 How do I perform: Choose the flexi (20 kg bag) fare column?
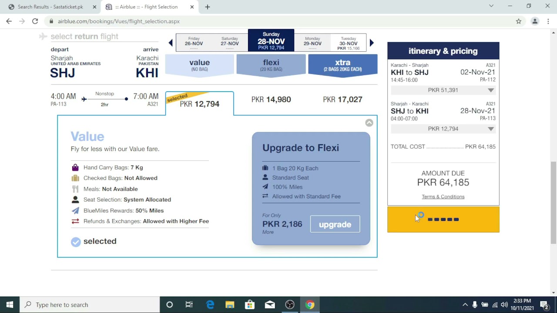[271, 65]
